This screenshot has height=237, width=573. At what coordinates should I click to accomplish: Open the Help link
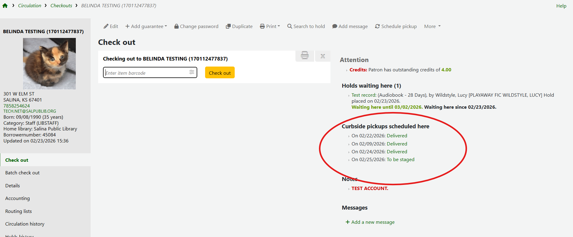point(561,6)
